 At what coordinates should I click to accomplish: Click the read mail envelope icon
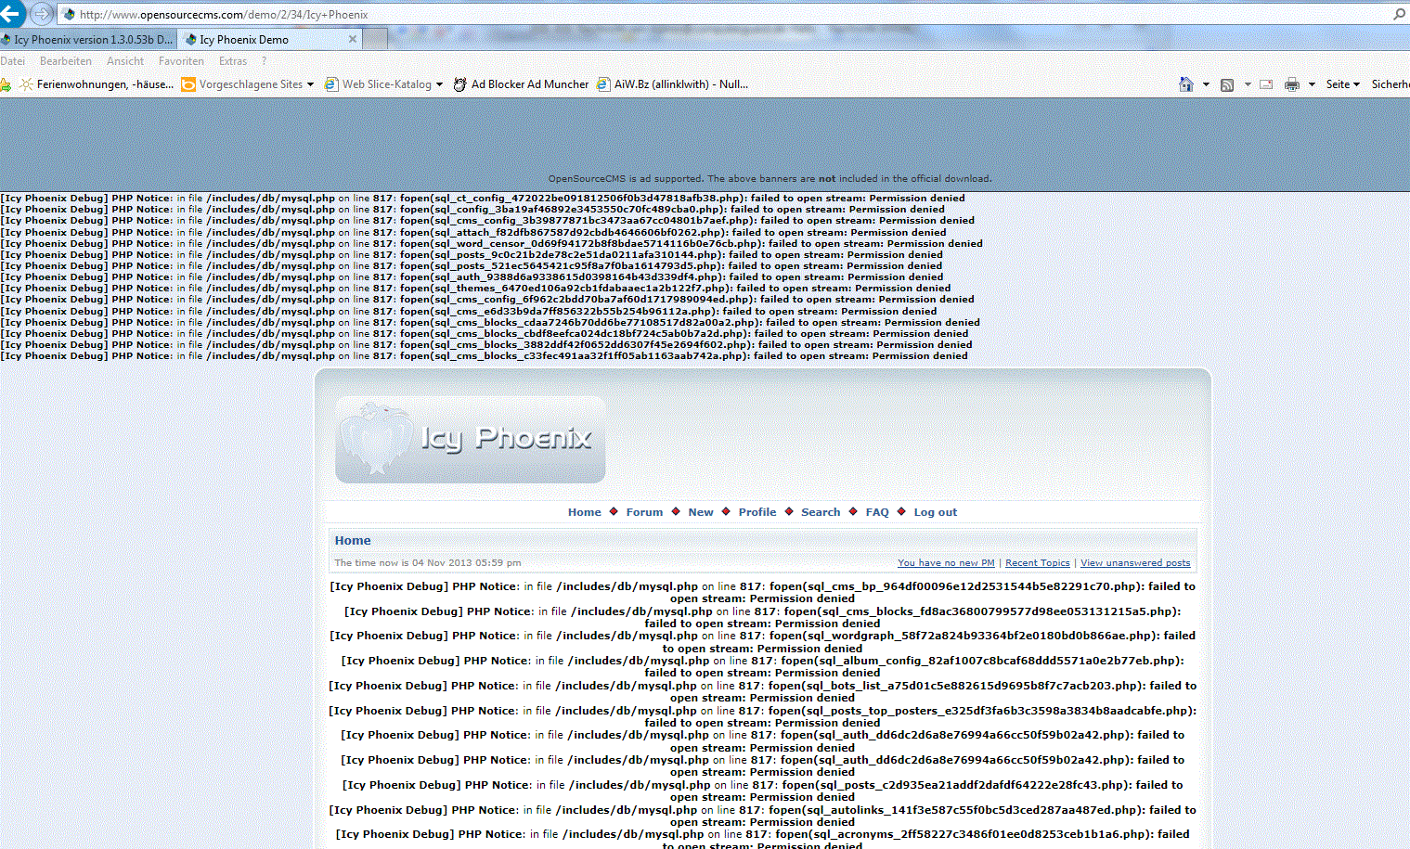[1266, 84]
